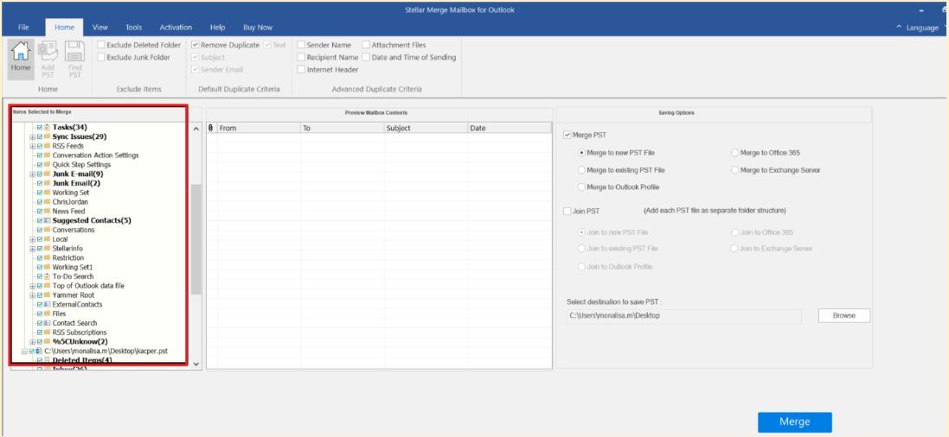Click the Local folder icon

click(48, 239)
